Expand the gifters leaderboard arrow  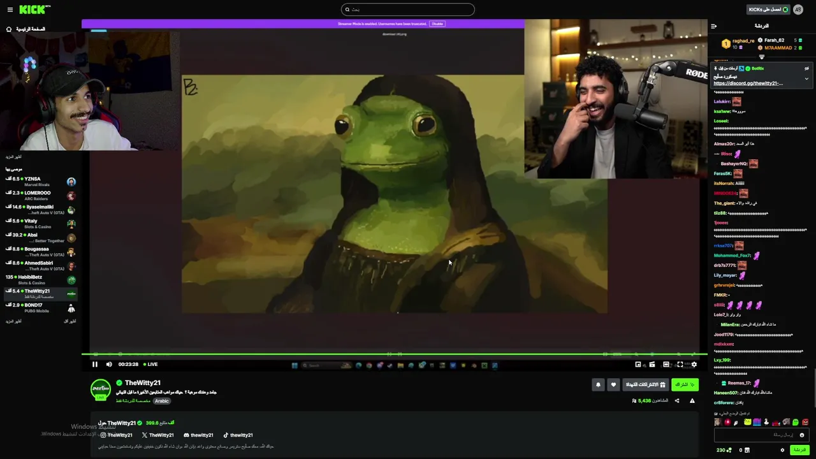coord(761,57)
